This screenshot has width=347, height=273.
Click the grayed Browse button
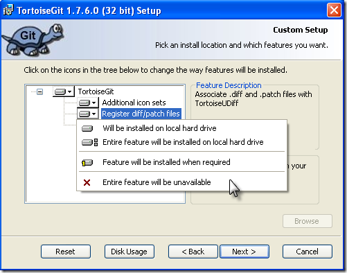(308, 221)
